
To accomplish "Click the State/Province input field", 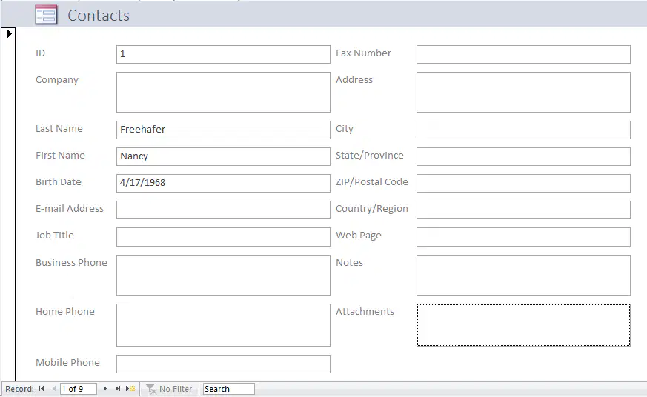I will point(523,157).
